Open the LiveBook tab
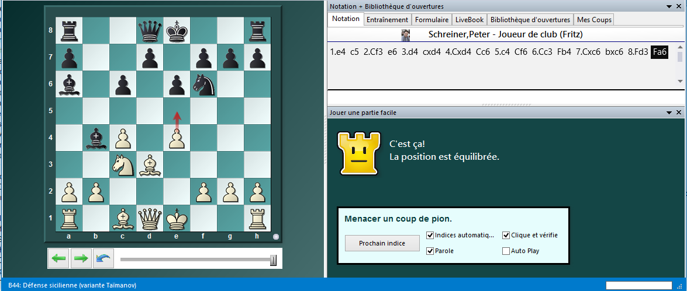Viewport: 687px width, 291px height. 469,20
